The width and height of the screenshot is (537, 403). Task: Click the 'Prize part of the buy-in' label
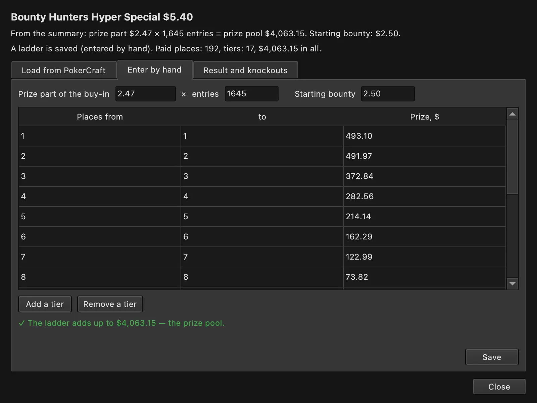coord(64,94)
